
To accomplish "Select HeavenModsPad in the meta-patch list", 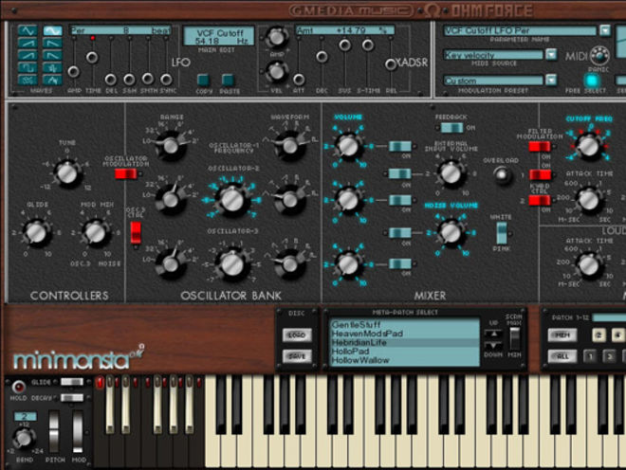I will [x=404, y=334].
